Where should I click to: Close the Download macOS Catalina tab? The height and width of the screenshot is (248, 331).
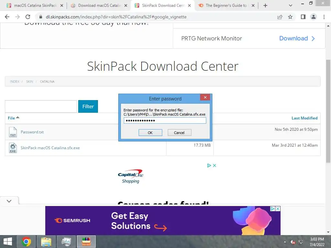(126, 6)
